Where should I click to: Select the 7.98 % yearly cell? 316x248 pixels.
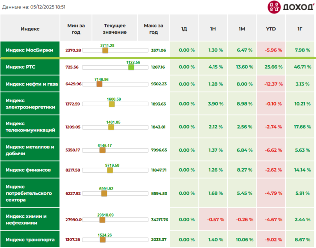coord(300,50)
